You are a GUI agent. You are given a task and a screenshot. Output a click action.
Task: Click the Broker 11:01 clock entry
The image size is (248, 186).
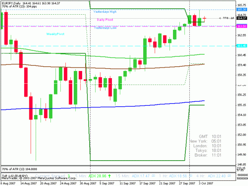click(x=208, y=155)
